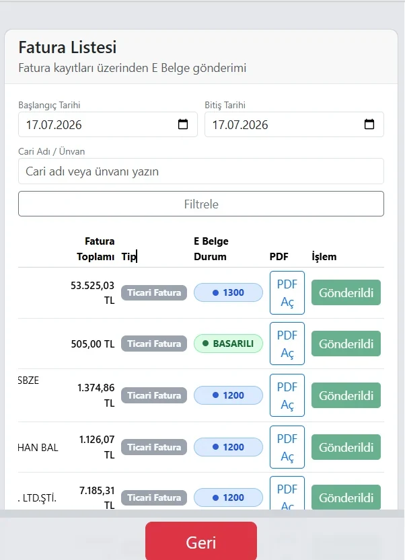Open PDF for the 1.126,07 TL invoice
Image resolution: width=405 pixels, height=560 pixels.
tap(287, 447)
